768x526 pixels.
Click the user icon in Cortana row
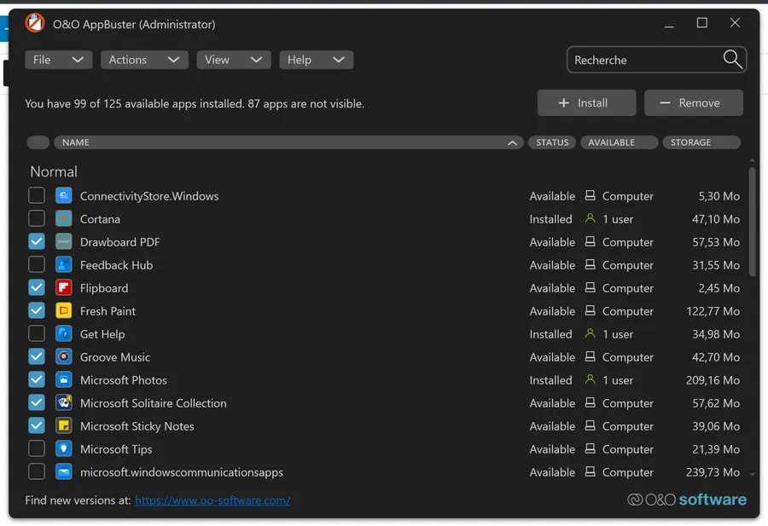click(x=591, y=218)
